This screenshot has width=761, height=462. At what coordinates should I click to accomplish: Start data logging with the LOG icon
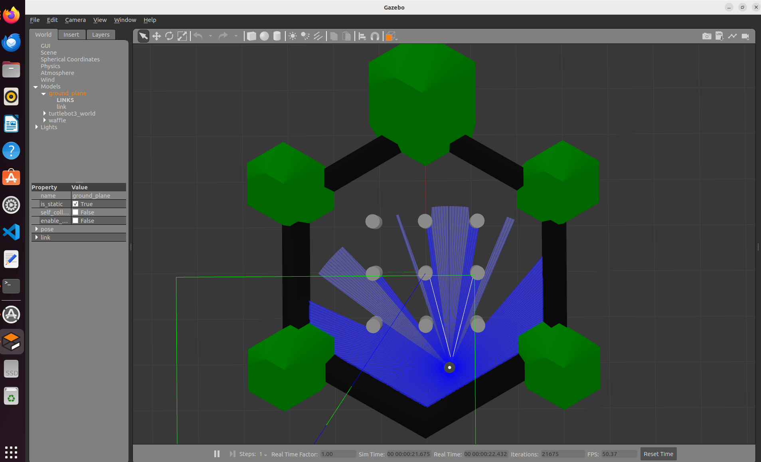(x=719, y=36)
